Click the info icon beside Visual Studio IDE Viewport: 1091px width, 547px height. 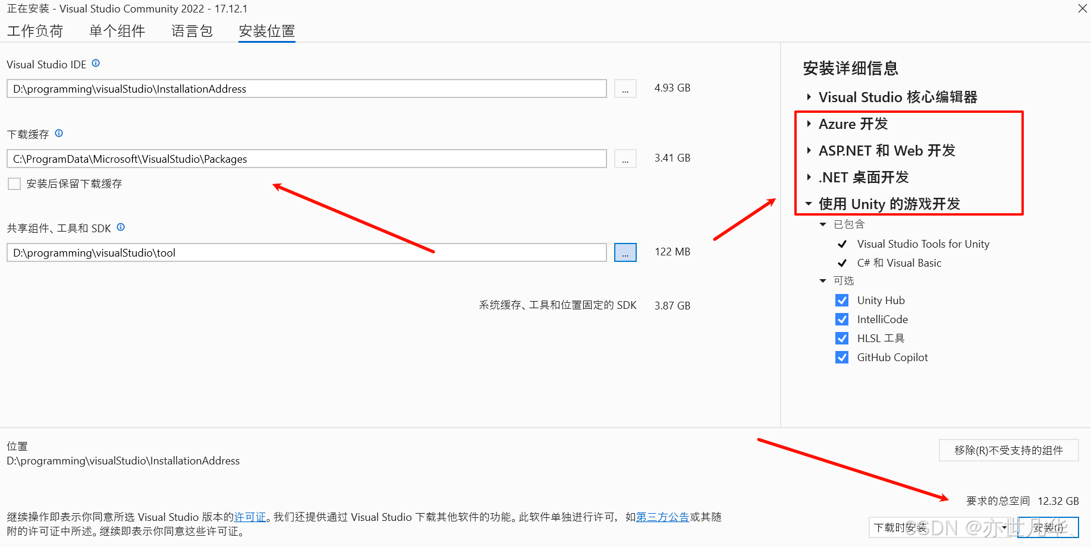click(x=96, y=64)
